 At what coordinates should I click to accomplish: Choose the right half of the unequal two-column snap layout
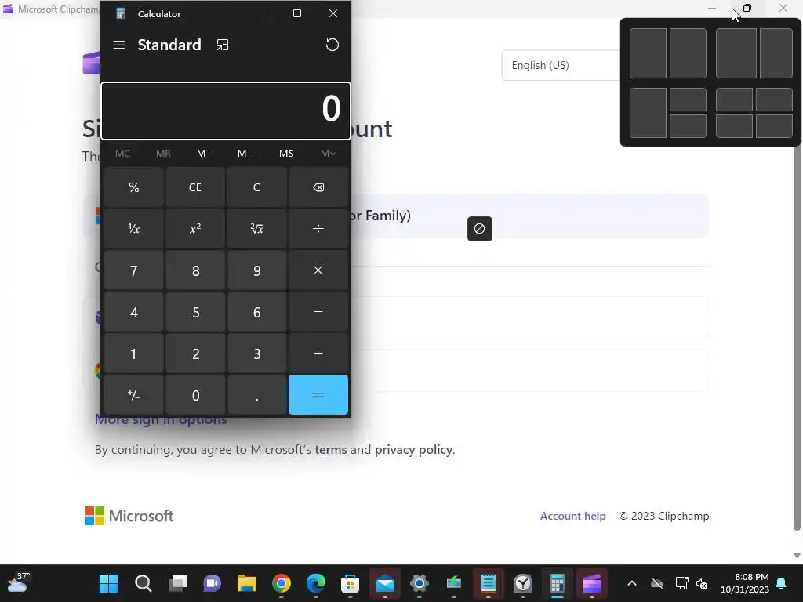pyautogui.click(x=776, y=53)
